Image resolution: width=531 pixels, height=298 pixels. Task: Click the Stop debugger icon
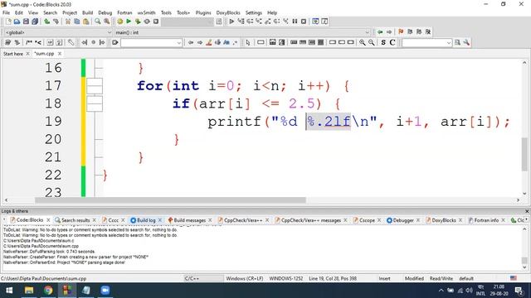304,22
